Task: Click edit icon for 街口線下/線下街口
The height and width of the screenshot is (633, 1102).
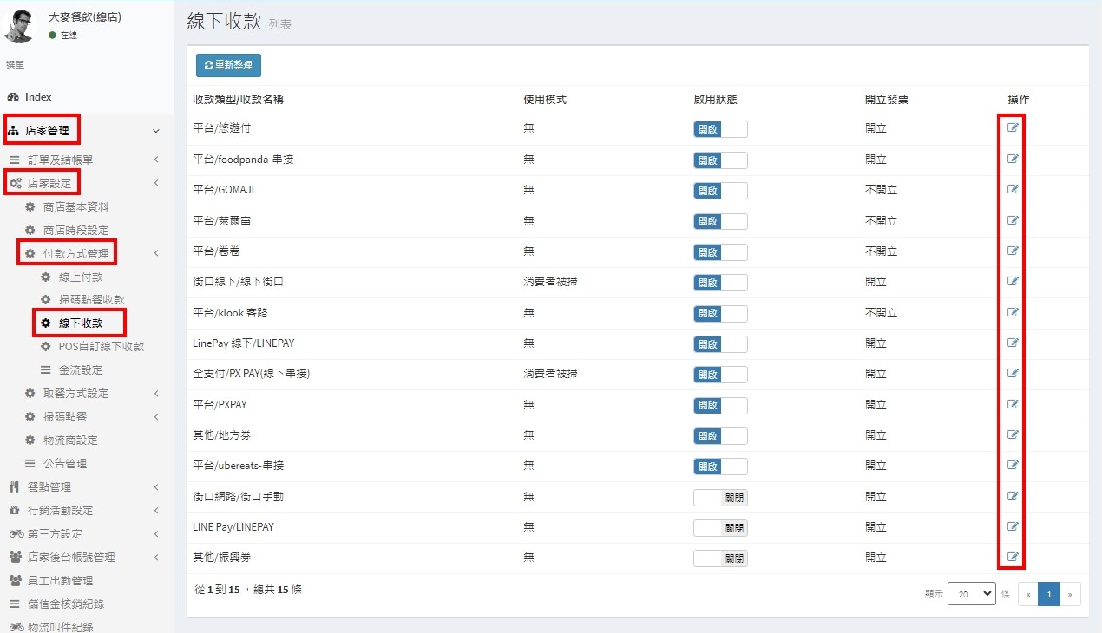Action: coord(1012,282)
